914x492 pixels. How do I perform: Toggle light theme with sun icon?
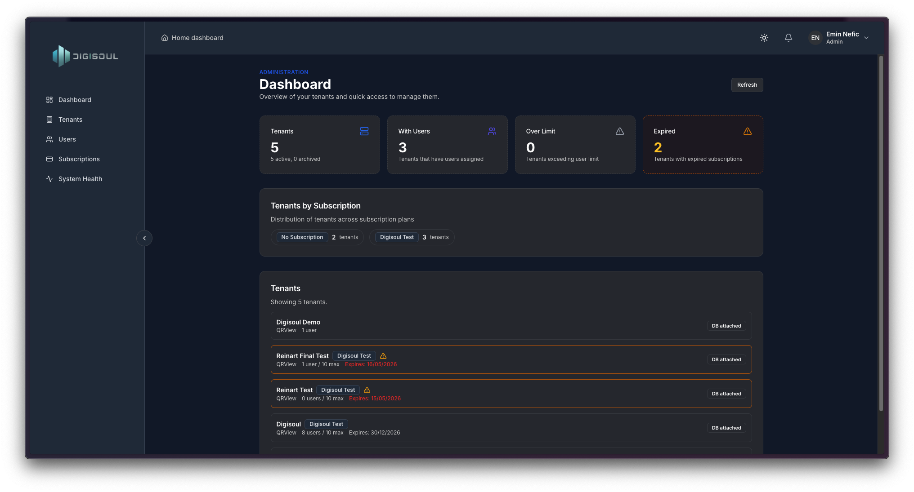(764, 38)
